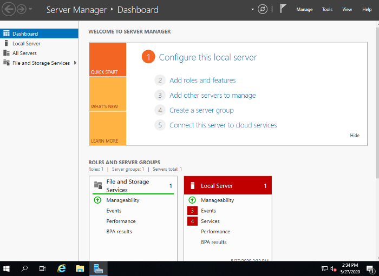This screenshot has height=276, width=379.
Task: Open the Action Center notification icon
Action: [370, 269]
